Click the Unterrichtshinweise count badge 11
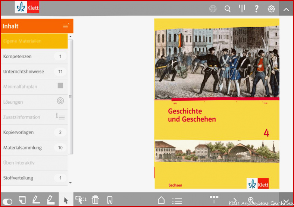The height and width of the screenshot is (207, 294). click(60, 72)
